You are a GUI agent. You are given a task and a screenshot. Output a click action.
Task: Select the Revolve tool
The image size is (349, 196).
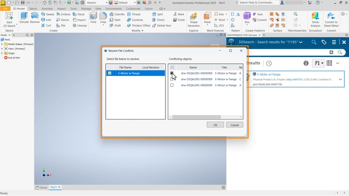point(35,18)
